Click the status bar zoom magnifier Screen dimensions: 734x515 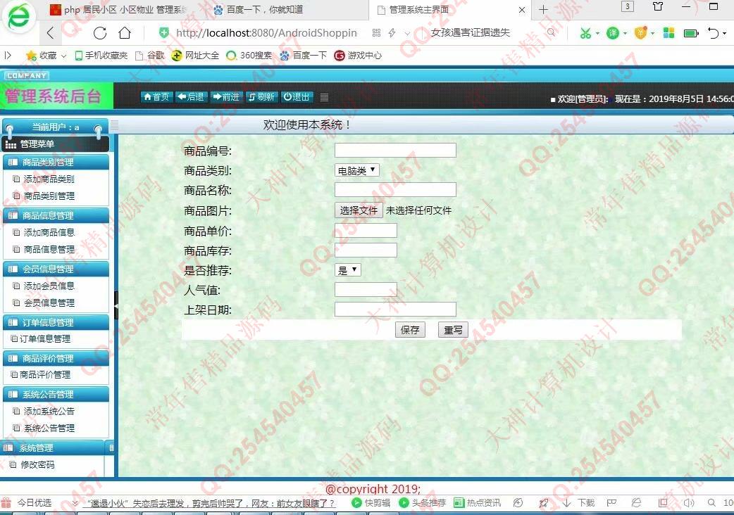(711, 503)
